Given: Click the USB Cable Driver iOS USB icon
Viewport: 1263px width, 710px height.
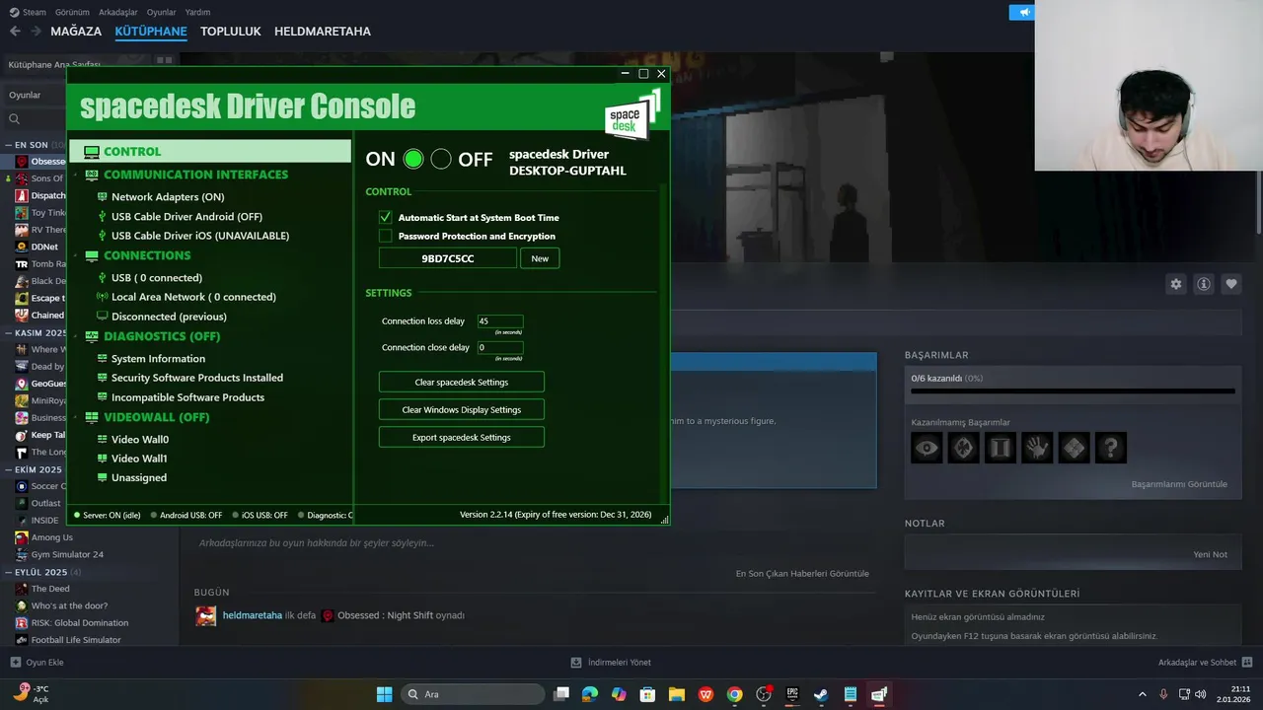Looking at the screenshot, I should 102,237.
